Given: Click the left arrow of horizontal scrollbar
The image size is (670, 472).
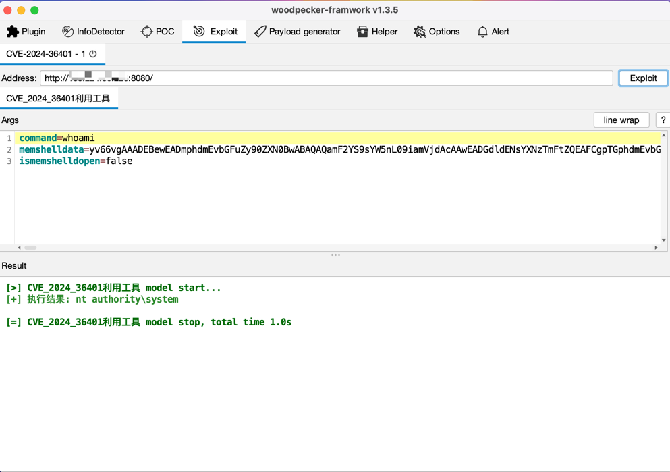Looking at the screenshot, I should click(x=19, y=248).
